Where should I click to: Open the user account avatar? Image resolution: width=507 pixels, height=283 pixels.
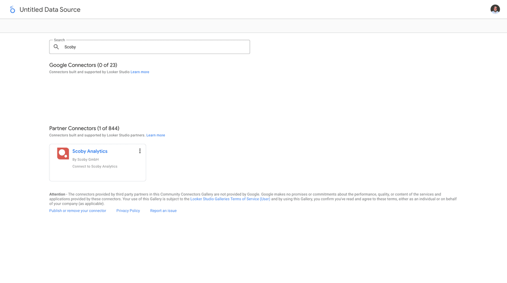click(x=495, y=9)
